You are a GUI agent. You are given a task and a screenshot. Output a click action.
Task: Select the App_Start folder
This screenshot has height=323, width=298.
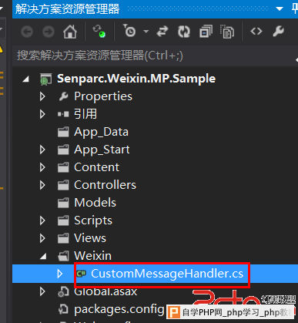pyautogui.click(x=102, y=150)
